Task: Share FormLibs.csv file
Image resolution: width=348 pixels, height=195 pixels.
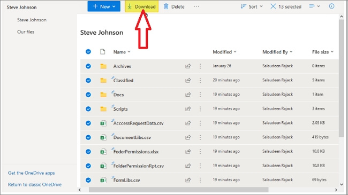Action: pos(188,180)
